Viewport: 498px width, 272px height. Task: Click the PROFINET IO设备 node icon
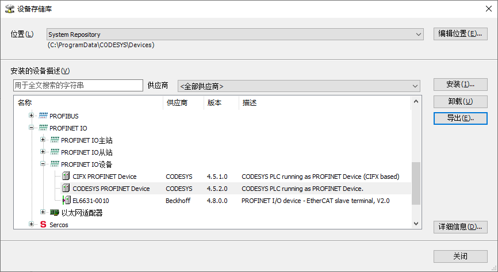[x=55, y=164]
